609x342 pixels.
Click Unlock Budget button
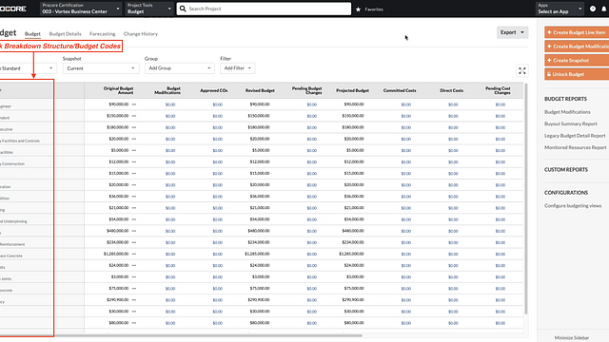pyautogui.click(x=577, y=74)
